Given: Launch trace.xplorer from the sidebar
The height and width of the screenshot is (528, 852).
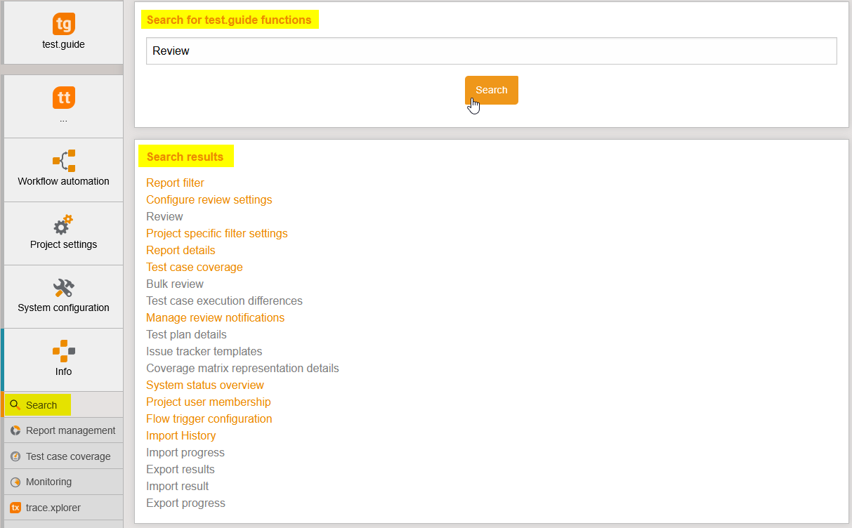Looking at the screenshot, I should point(53,507).
